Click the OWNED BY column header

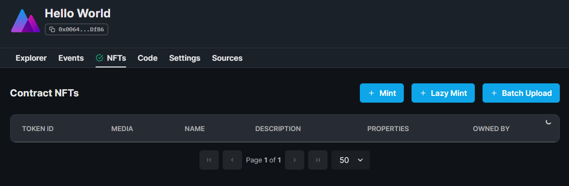coord(491,129)
